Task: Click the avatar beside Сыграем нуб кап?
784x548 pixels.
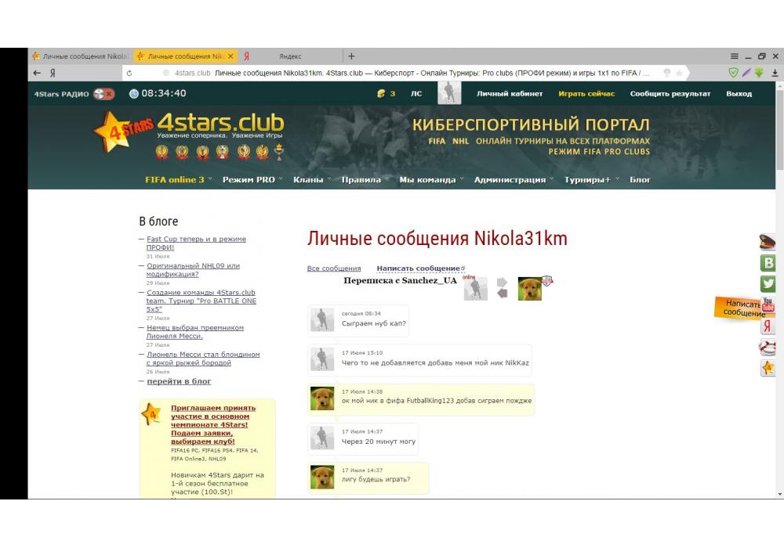Action: pyautogui.click(x=322, y=319)
